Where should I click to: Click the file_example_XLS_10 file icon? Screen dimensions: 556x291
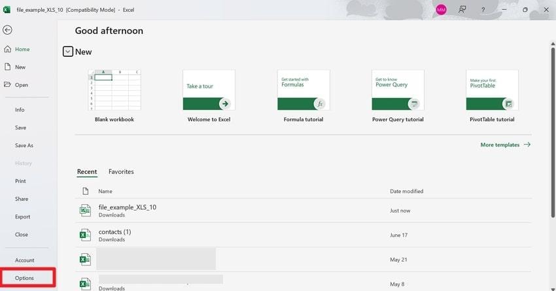tap(85, 211)
